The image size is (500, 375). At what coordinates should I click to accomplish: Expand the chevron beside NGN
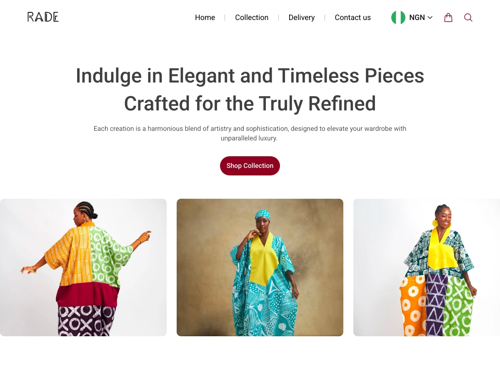click(x=430, y=17)
